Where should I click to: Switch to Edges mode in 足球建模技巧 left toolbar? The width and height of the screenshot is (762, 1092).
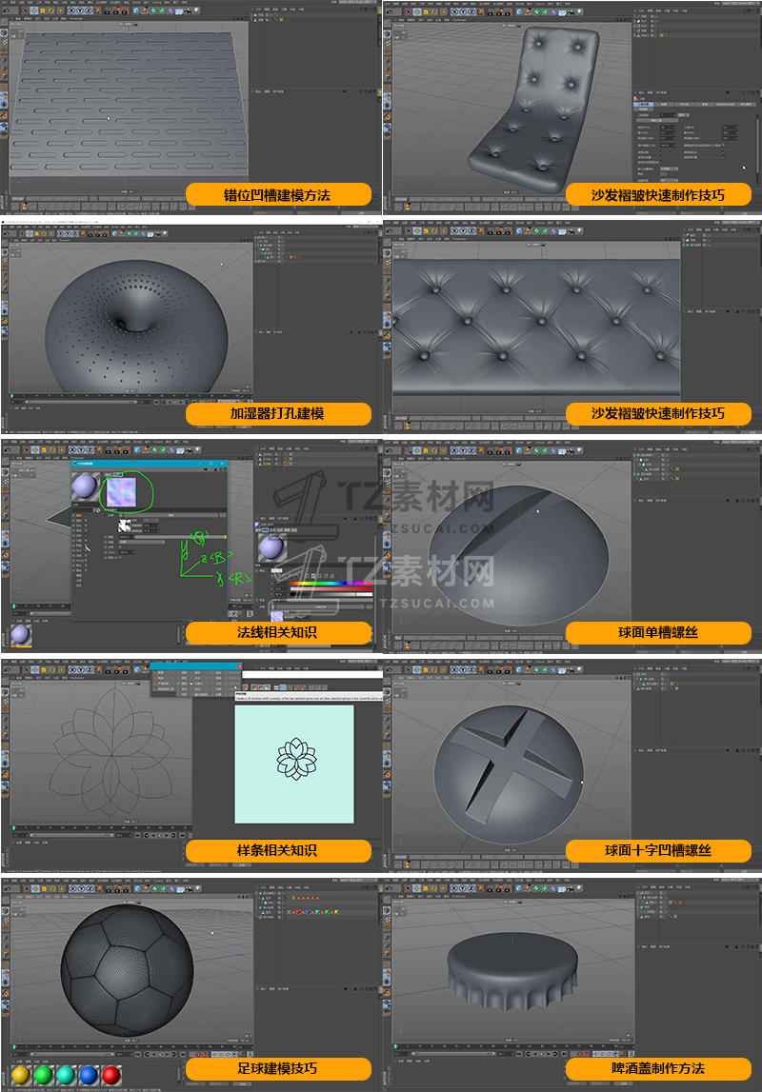coord(6,945)
